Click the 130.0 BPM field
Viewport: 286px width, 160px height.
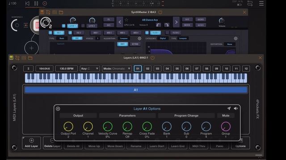pyautogui.click(x=67, y=68)
